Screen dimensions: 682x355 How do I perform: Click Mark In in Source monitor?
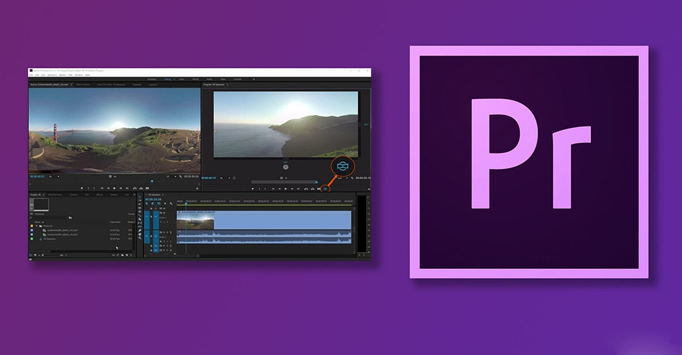88,188
